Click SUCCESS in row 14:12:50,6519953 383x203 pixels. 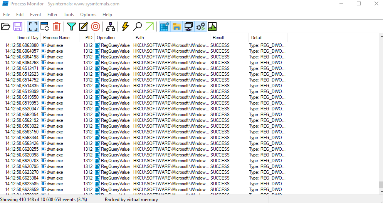coord(220,103)
